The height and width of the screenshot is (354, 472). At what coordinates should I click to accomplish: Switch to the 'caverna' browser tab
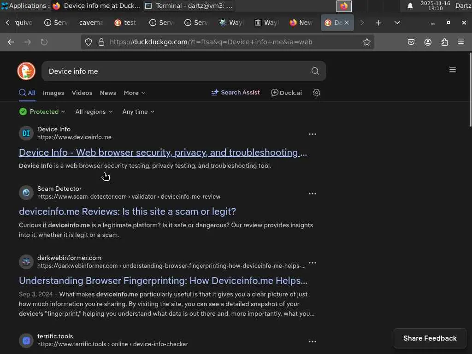pos(91,23)
